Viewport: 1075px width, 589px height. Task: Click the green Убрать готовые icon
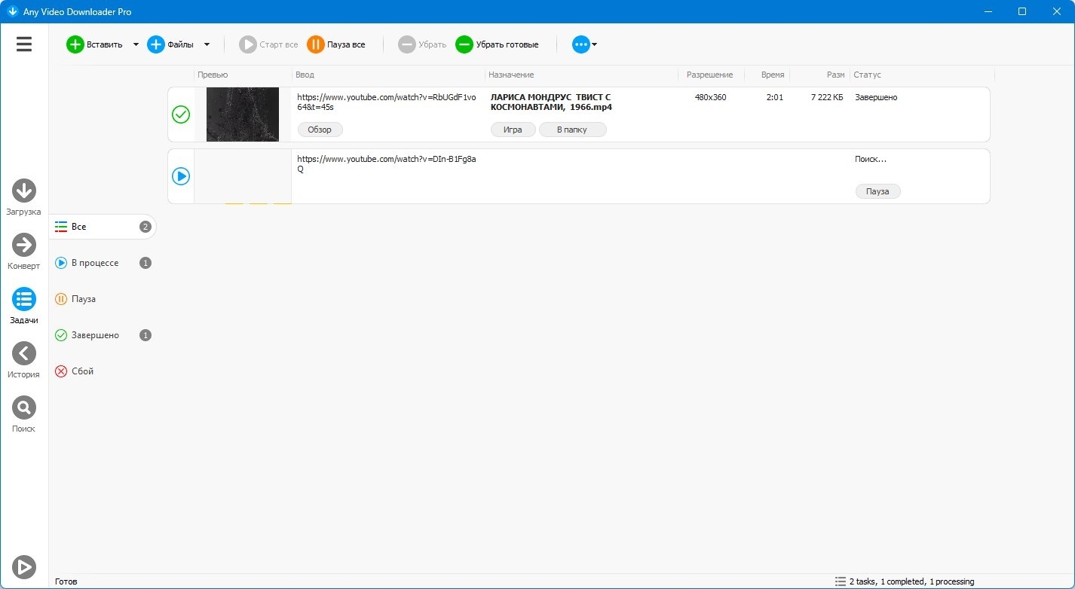(464, 44)
